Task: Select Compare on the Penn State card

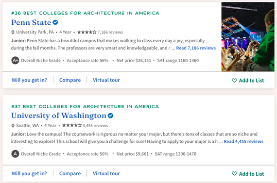Action: pos(70,80)
